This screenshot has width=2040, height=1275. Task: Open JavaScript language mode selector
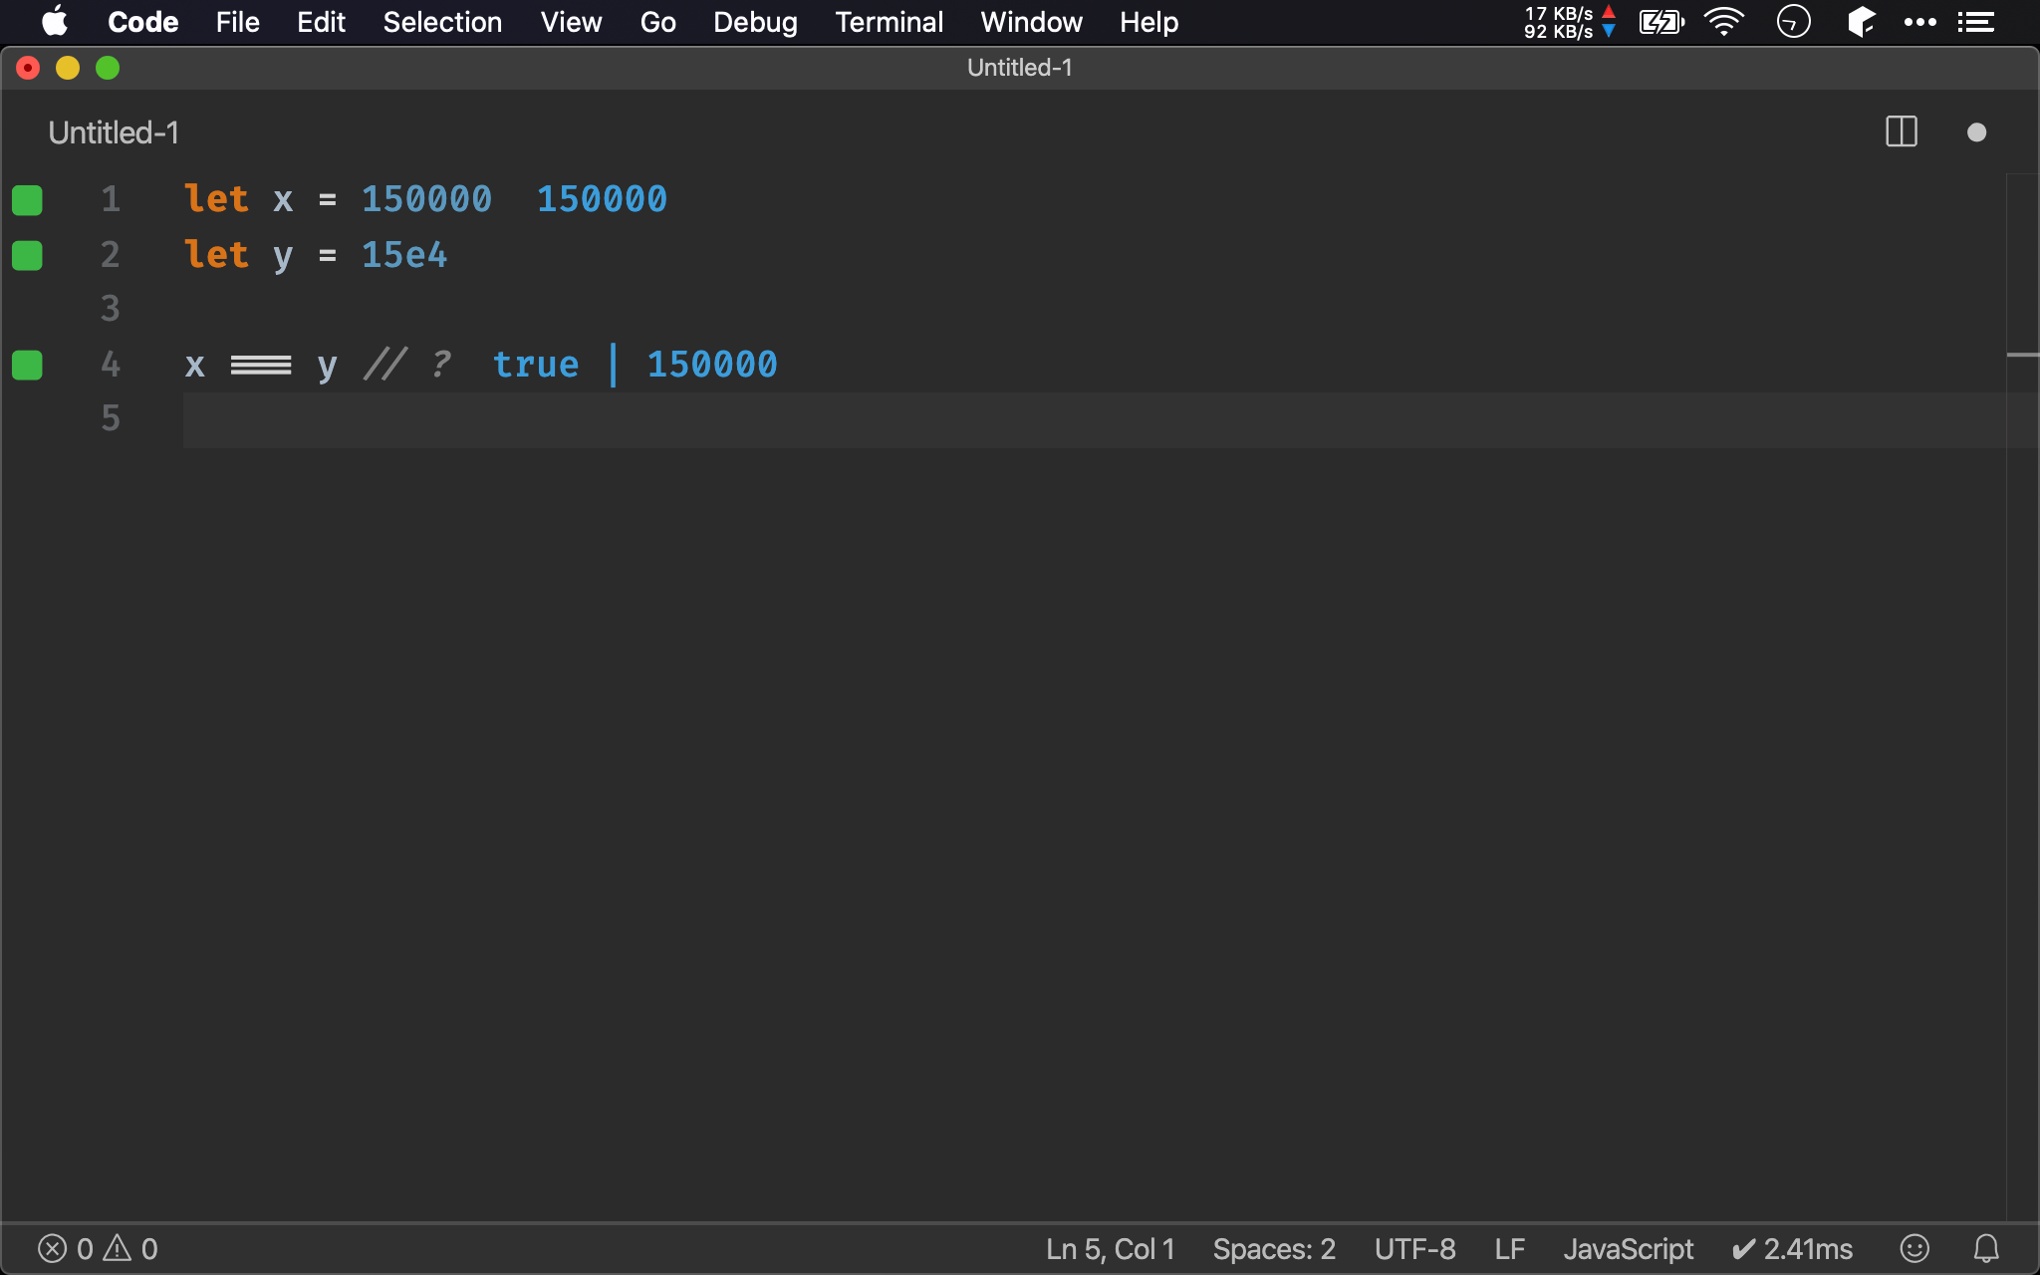click(x=1628, y=1248)
